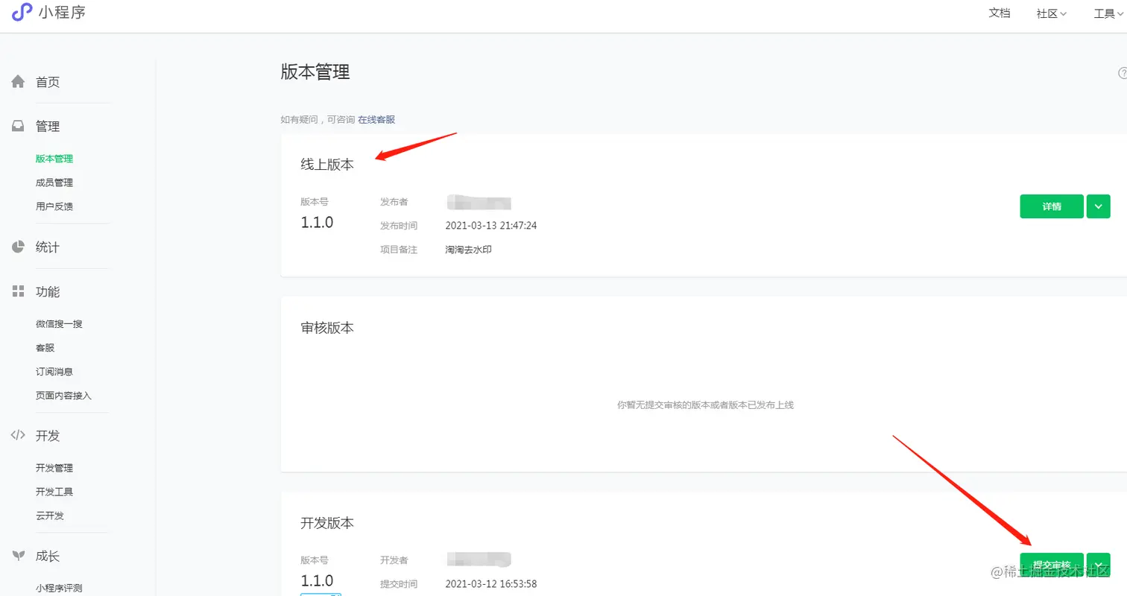Click the code brackets icon beside 开发

18,436
